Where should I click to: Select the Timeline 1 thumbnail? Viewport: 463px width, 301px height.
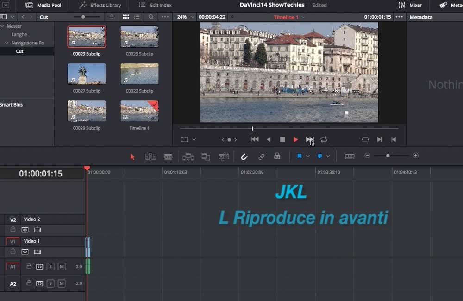pos(139,111)
